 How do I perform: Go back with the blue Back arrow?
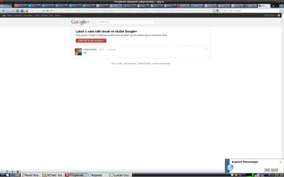3,11
